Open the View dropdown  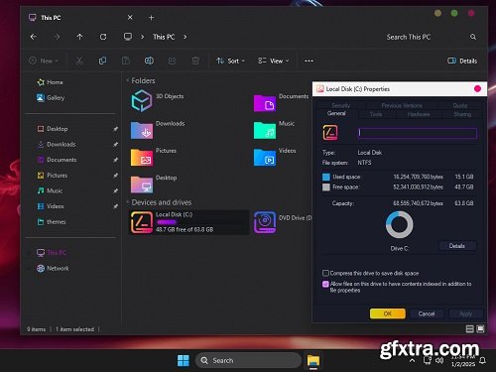274,61
